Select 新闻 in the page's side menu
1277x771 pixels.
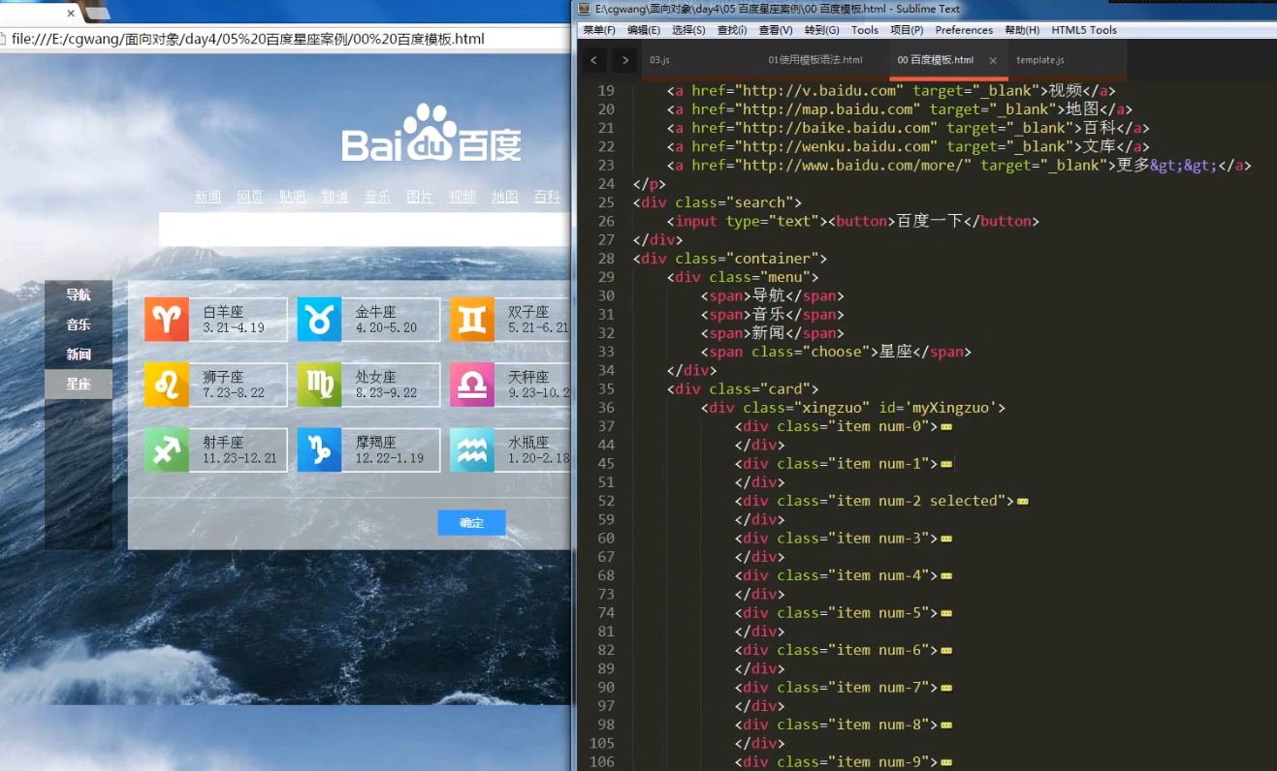tap(79, 355)
